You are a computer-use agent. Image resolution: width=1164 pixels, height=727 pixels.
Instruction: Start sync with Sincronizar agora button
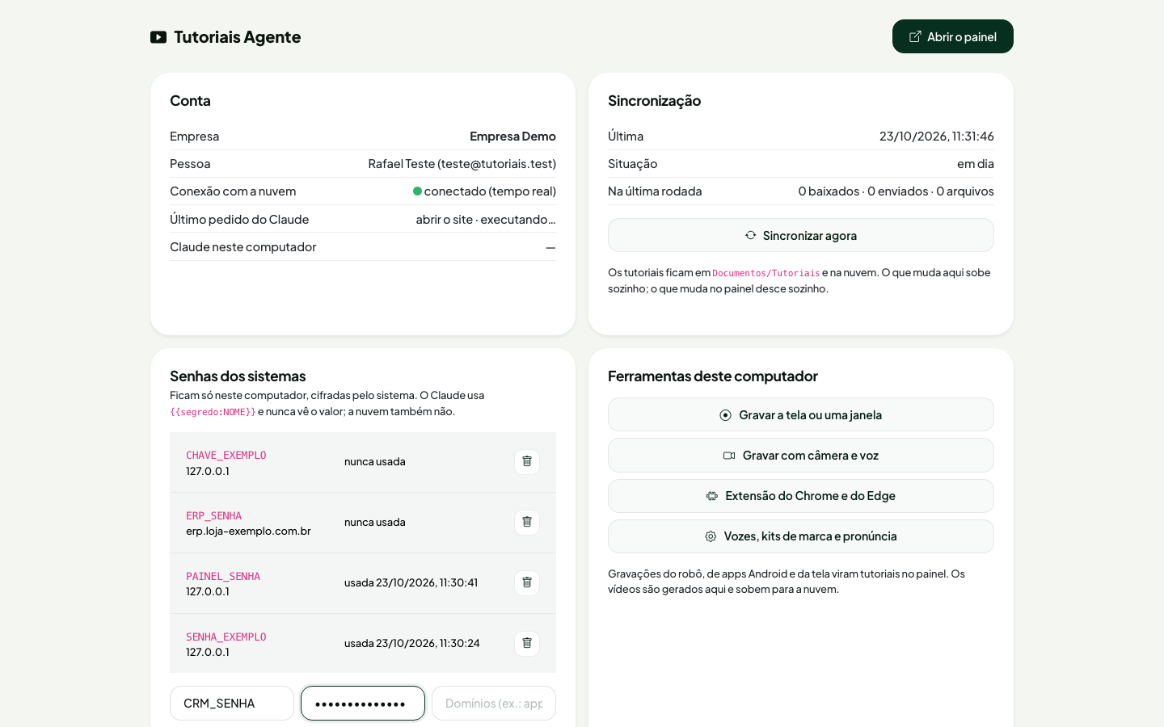801,235
